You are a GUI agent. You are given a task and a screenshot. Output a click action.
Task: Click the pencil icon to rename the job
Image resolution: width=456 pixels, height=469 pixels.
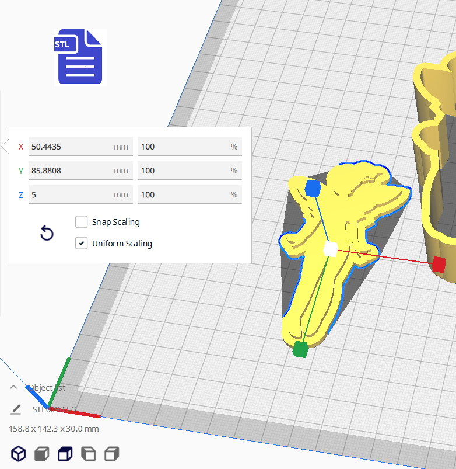coord(16,409)
